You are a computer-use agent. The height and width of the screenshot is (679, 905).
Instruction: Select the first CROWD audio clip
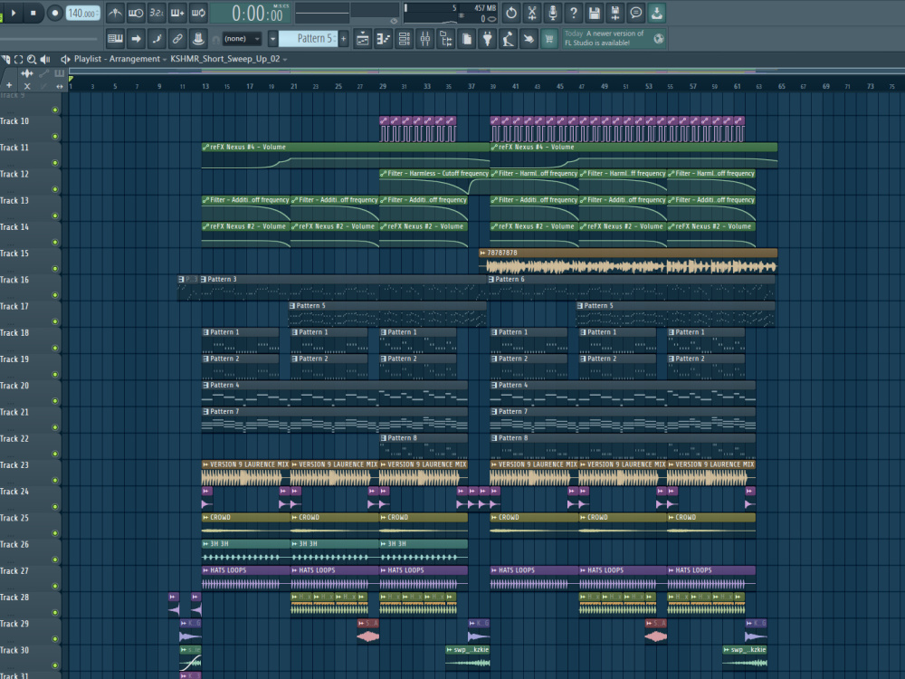tap(246, 525)
